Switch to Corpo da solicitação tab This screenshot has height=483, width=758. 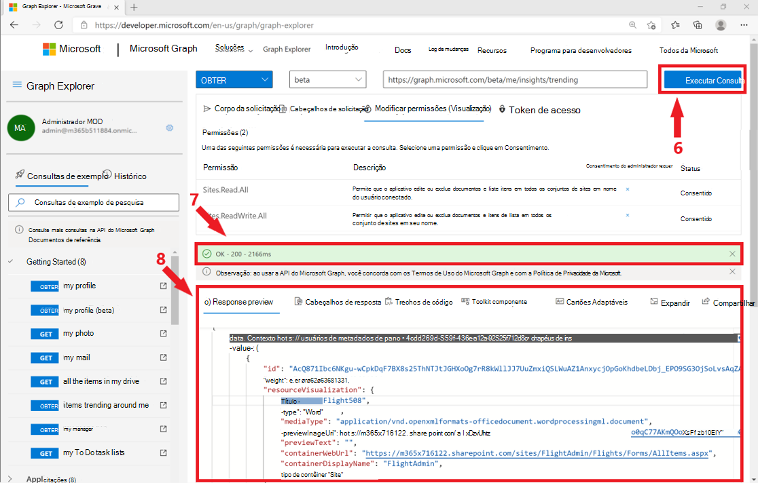(x=242, y=109)
